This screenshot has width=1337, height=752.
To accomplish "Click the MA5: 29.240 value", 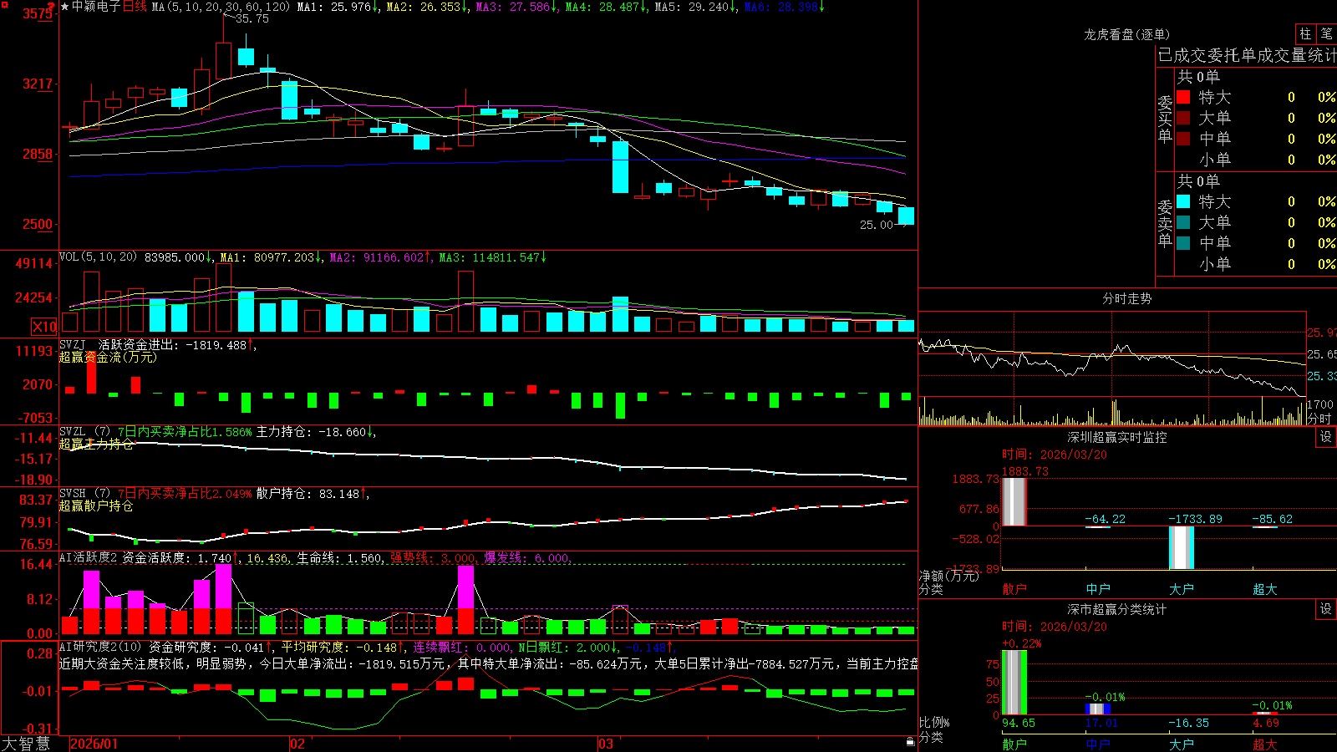I will click(x=695, y=7).
